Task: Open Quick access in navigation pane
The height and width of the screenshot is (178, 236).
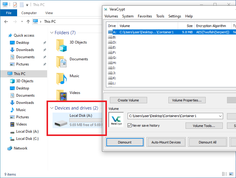Action: pos(24,35)
